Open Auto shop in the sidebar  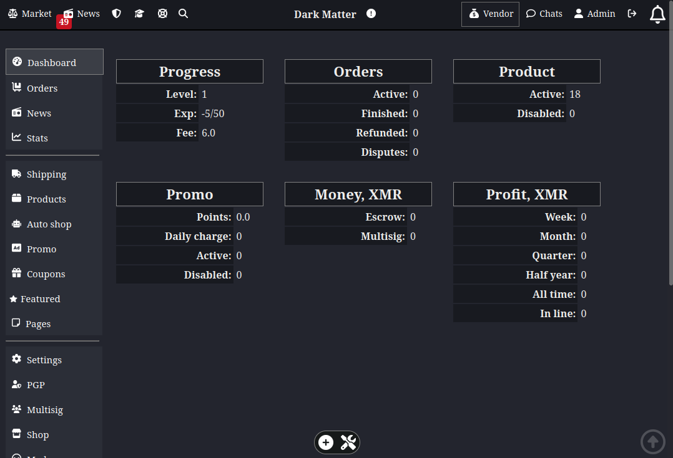point(54,224)
